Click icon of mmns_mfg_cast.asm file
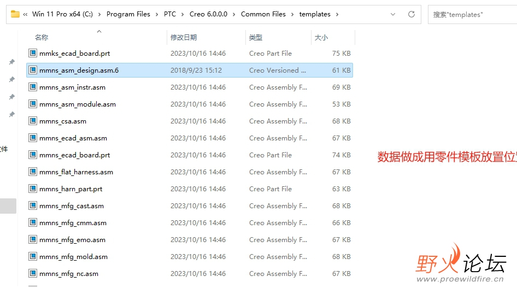Screen dimensions: 517x288 33,205
